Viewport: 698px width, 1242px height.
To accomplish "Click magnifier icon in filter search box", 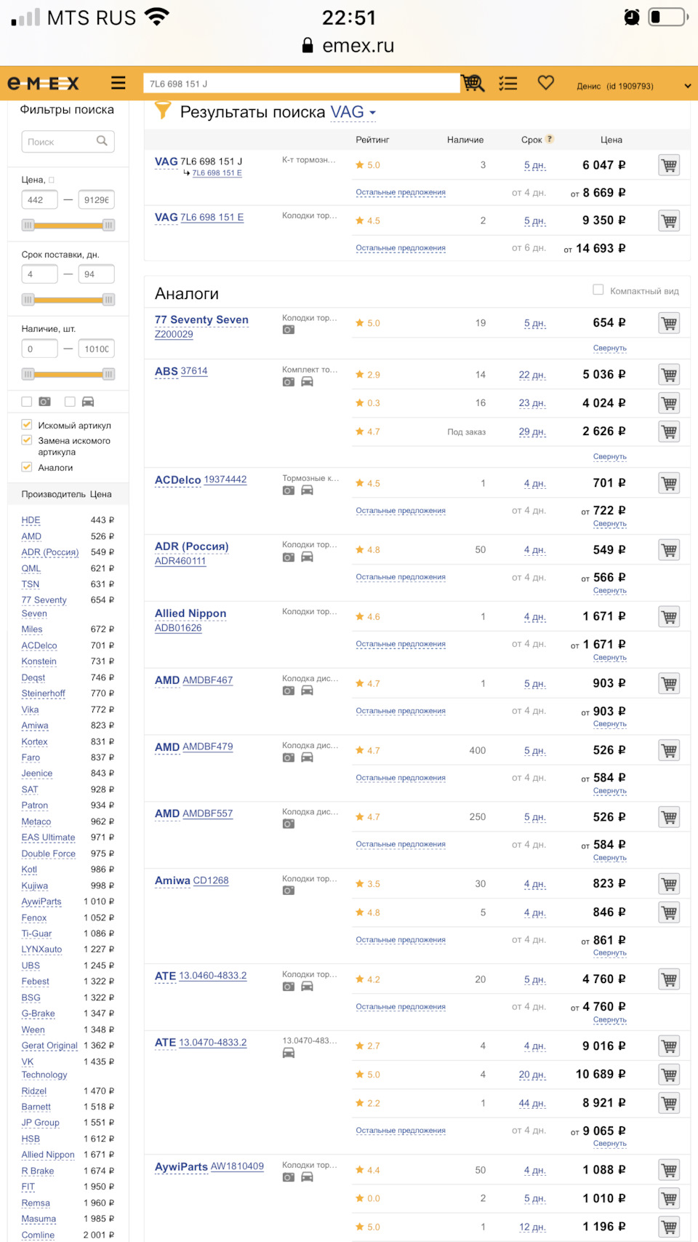I will tap(103, 141).
